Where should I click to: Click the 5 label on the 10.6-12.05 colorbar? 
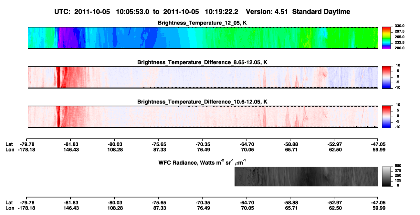(399, 110)
